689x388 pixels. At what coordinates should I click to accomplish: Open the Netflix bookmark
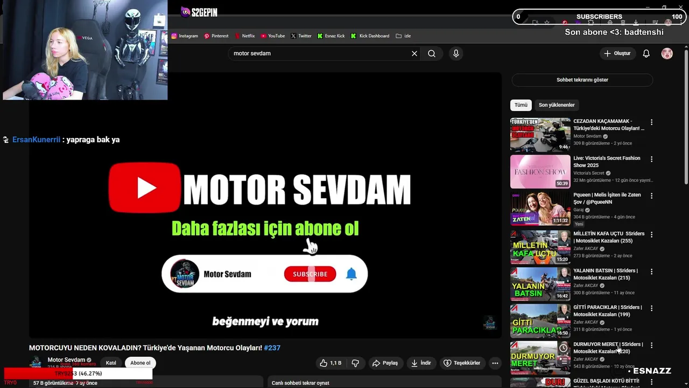(244, 36)
